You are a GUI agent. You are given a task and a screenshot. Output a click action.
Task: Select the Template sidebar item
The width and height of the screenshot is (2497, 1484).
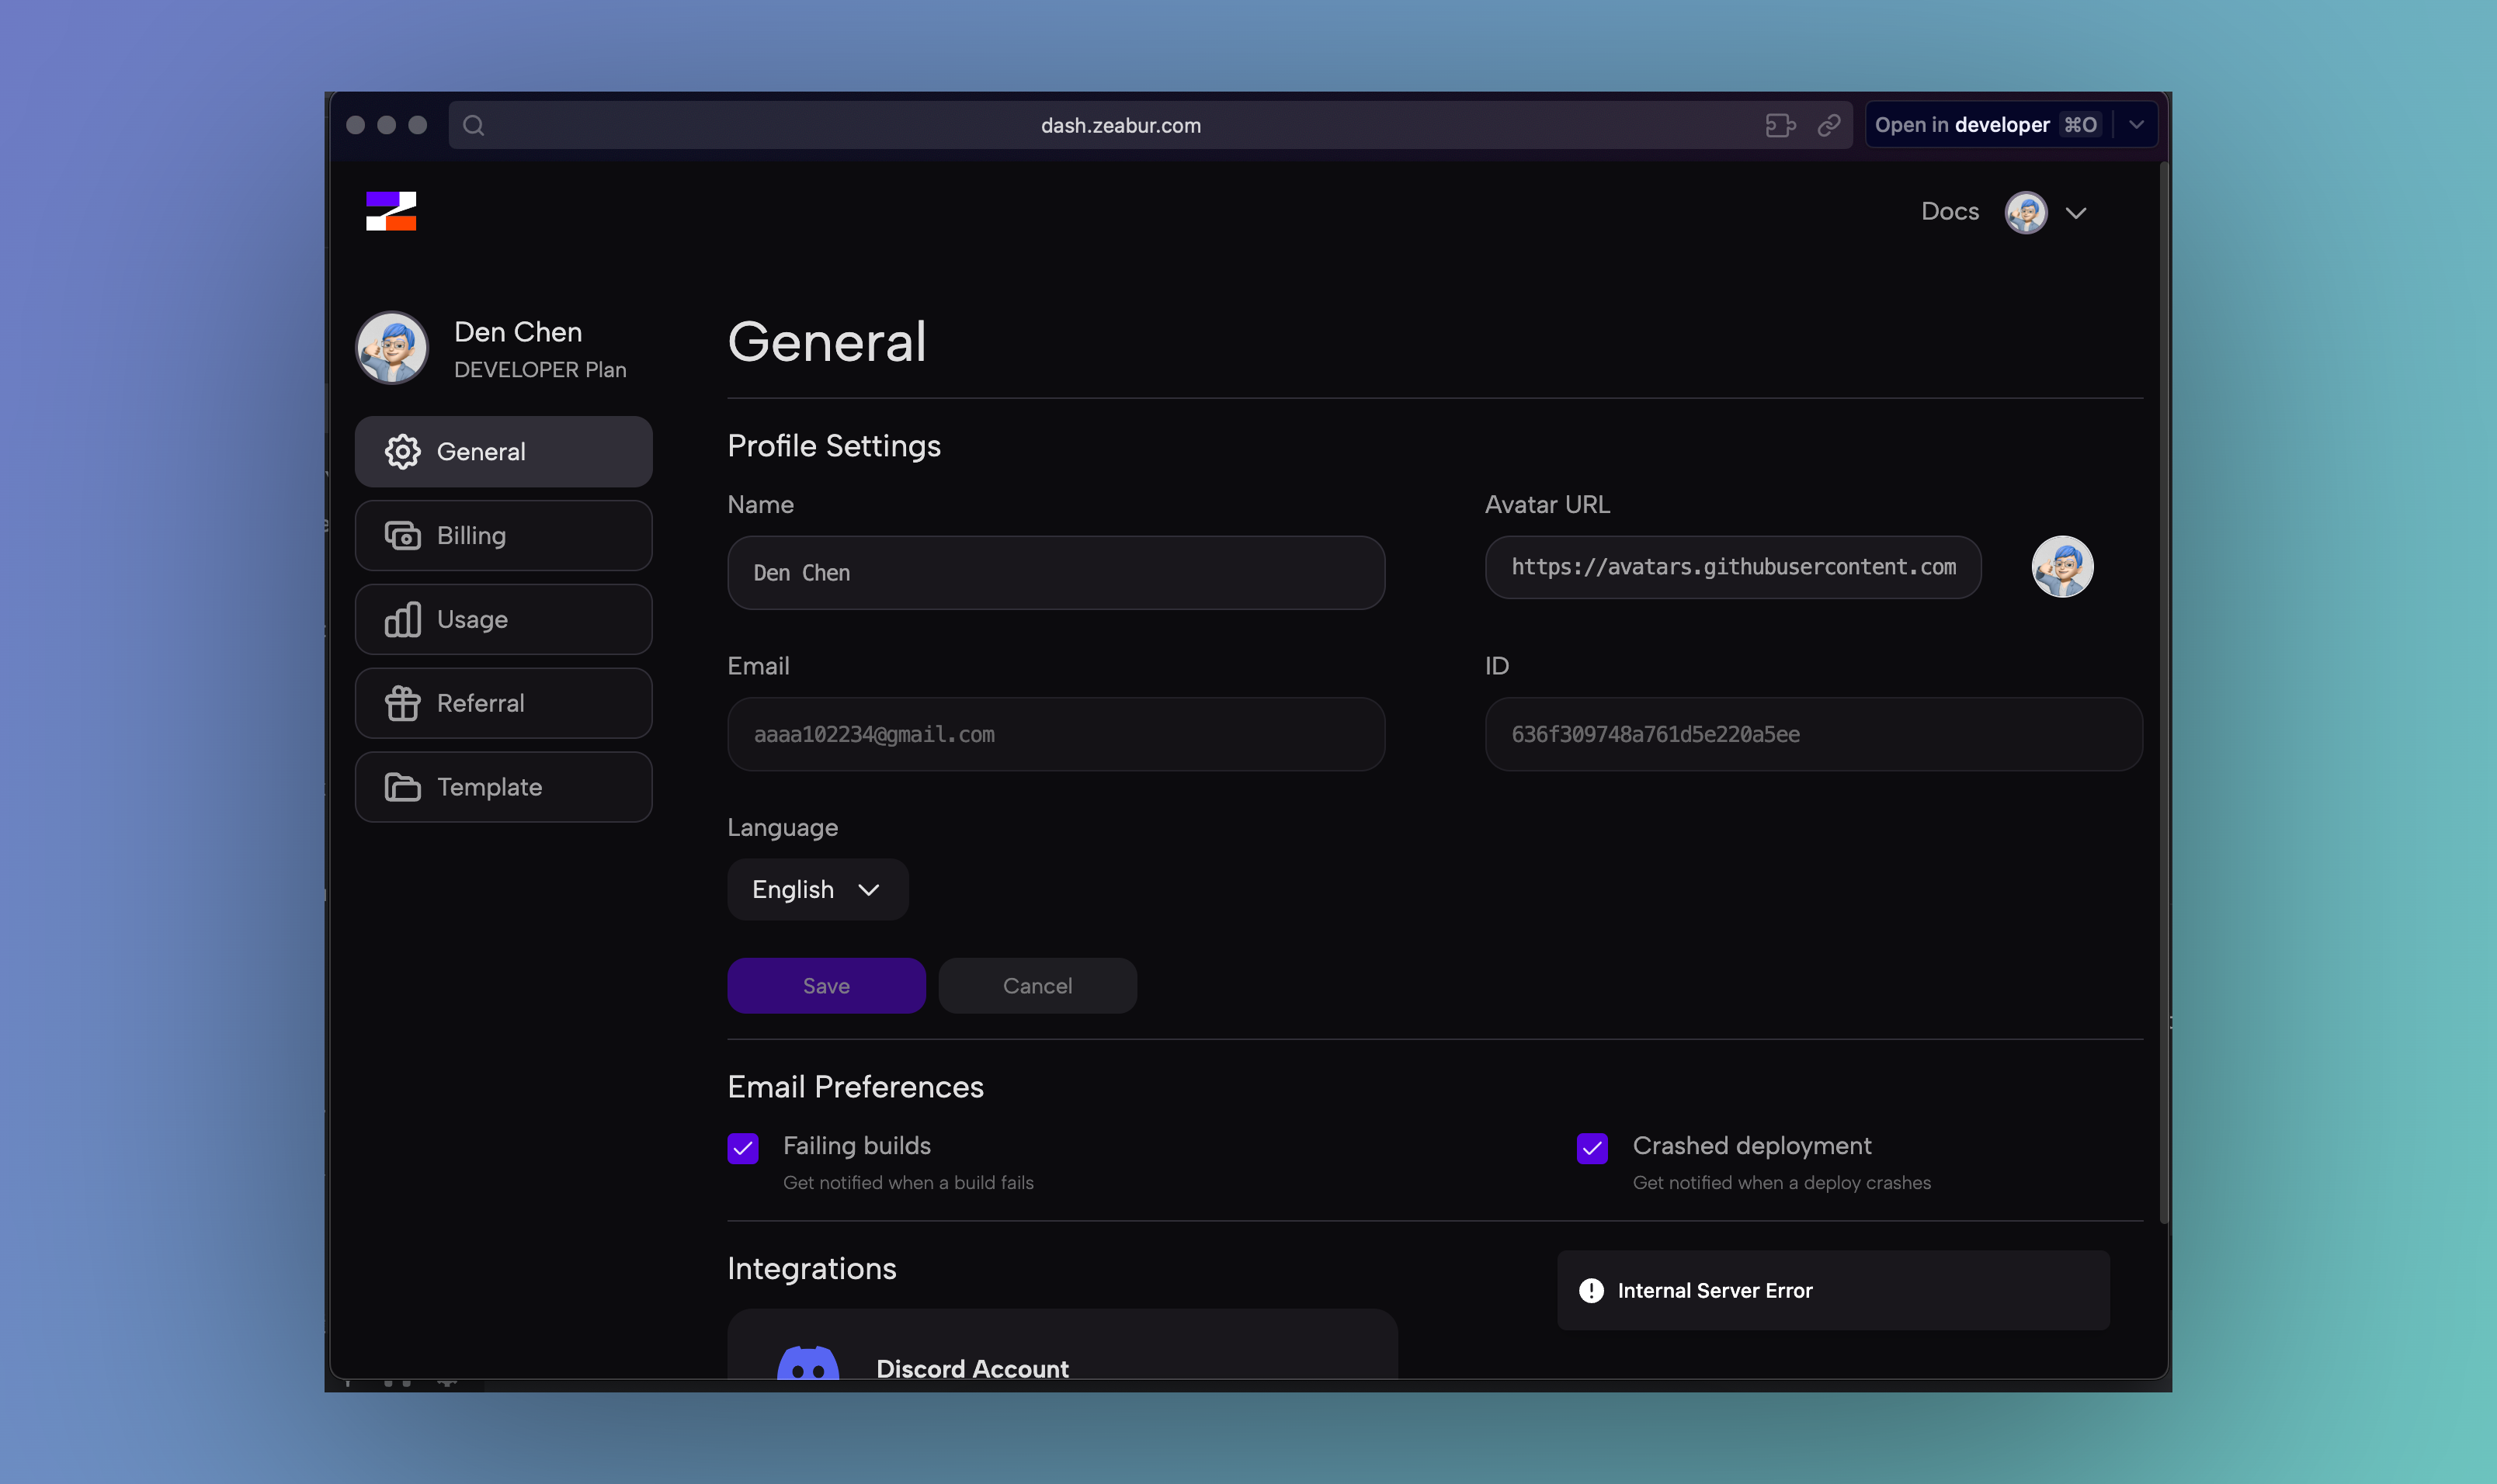point(503,787)
